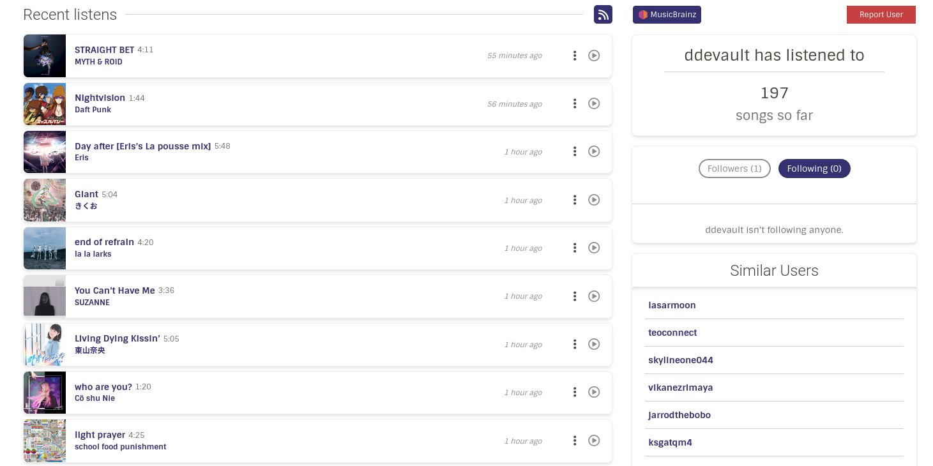Open more options for You Can't Have Me

click(x=575, y=296)
